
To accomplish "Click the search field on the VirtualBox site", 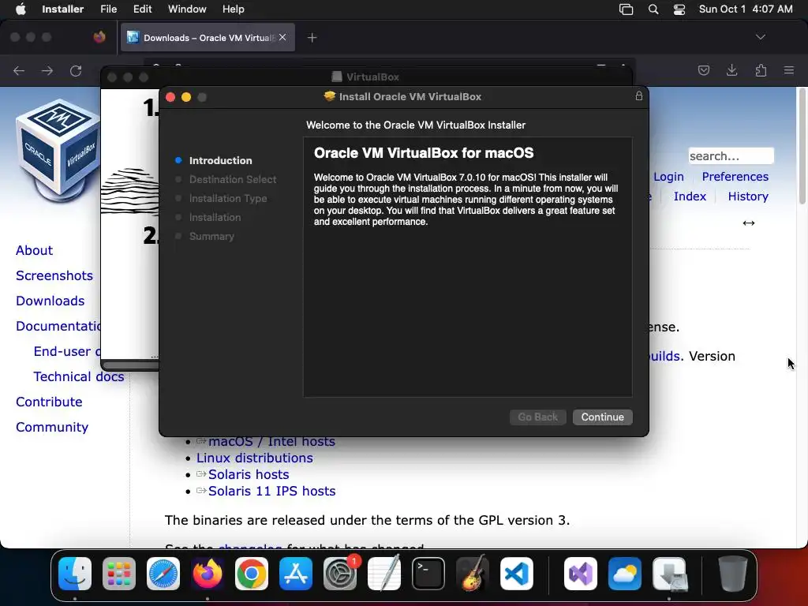I will pos(731,155).
